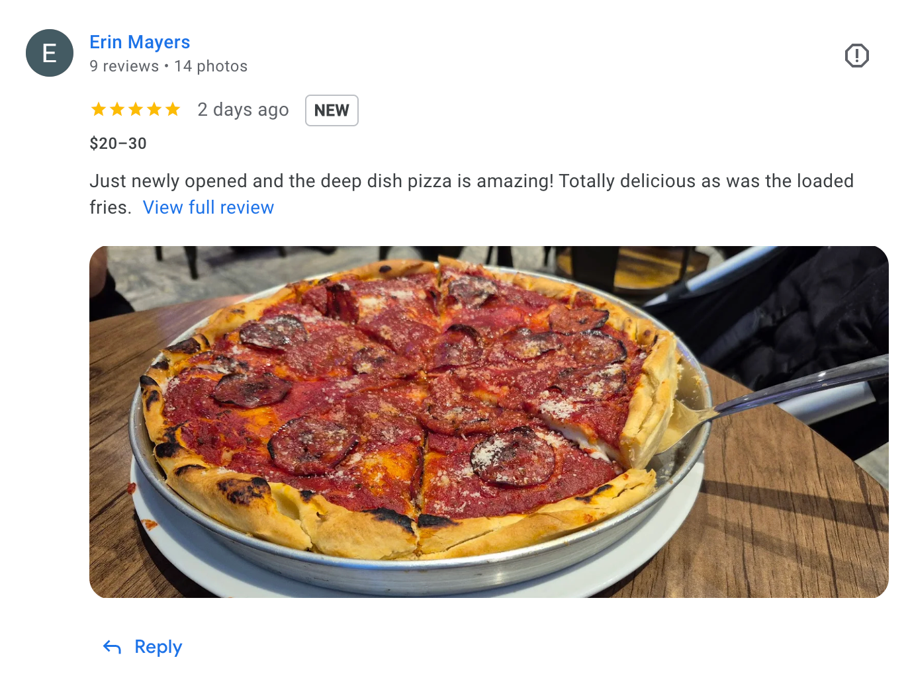Open Erin Mayers' profile link
Screen dimensions: 908x676
(140, 42)
